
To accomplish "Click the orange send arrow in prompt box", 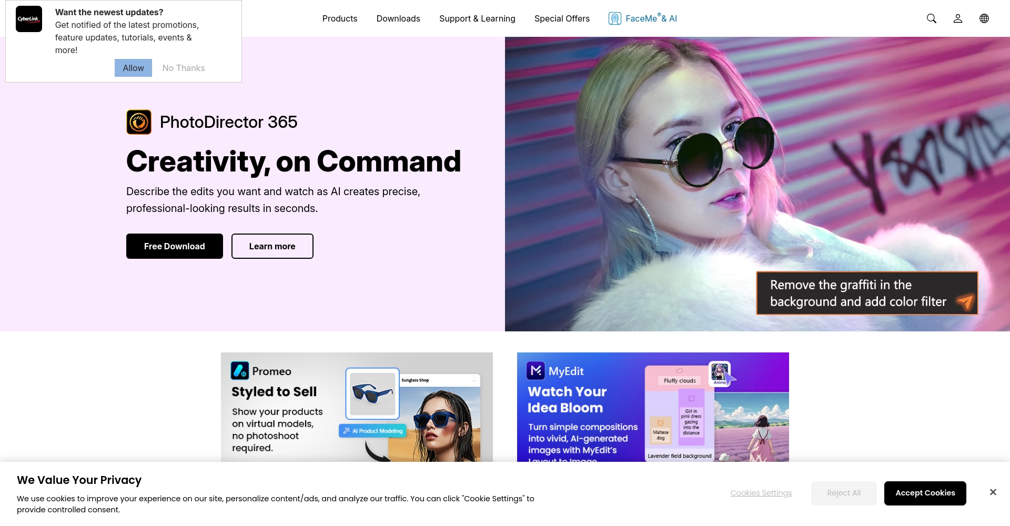I will [x=965, y=301].
